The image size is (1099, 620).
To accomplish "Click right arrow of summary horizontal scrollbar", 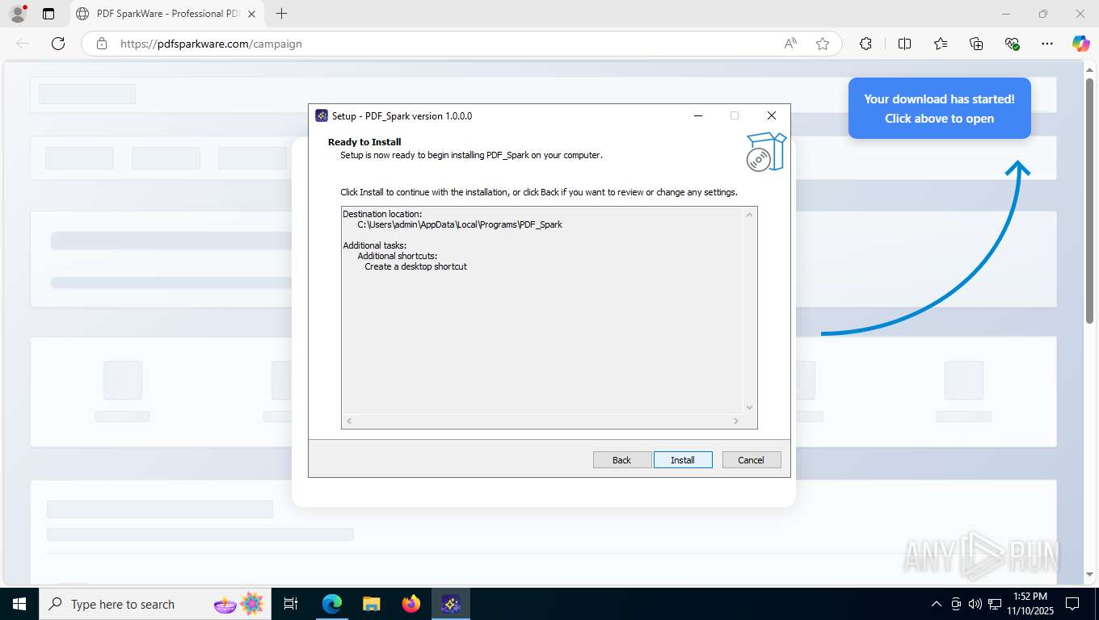I will click(735, 421).
